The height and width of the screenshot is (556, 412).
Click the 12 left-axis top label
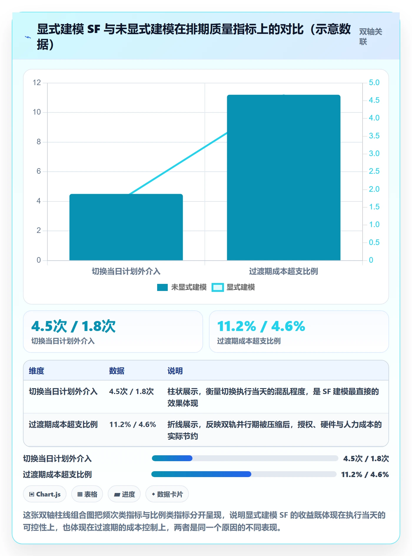pos(37,82)
